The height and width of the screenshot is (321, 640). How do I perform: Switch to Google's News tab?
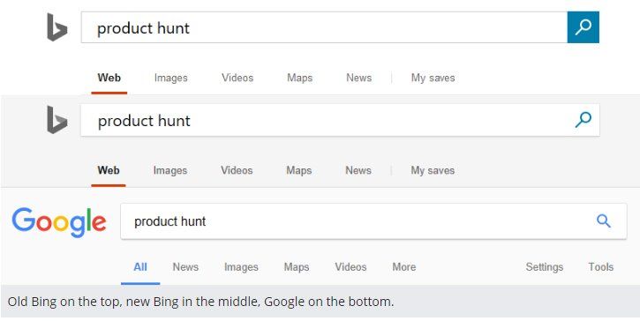pyautogui.click(x=185, y=267)
